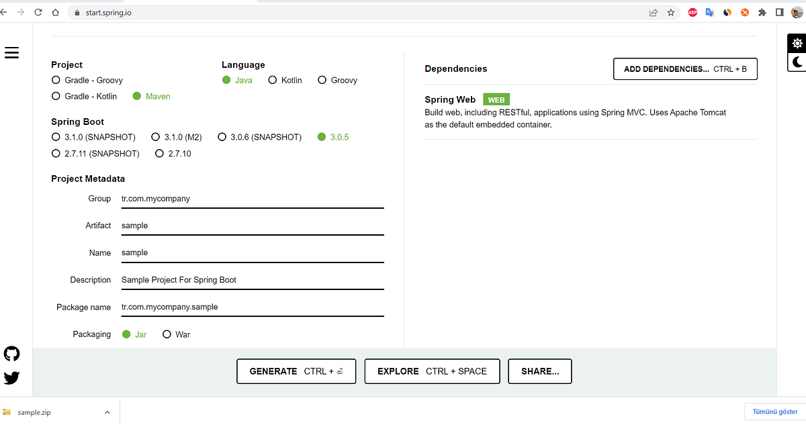Toggle browser side panel icon
Viewport: 806px width, 427px height.
click(779, 12)
